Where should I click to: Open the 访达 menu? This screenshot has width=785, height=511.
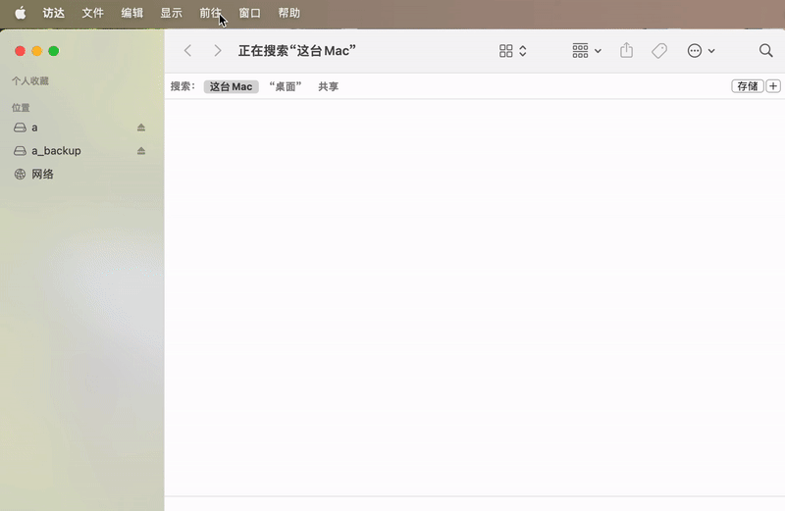(x=54, y=13)
